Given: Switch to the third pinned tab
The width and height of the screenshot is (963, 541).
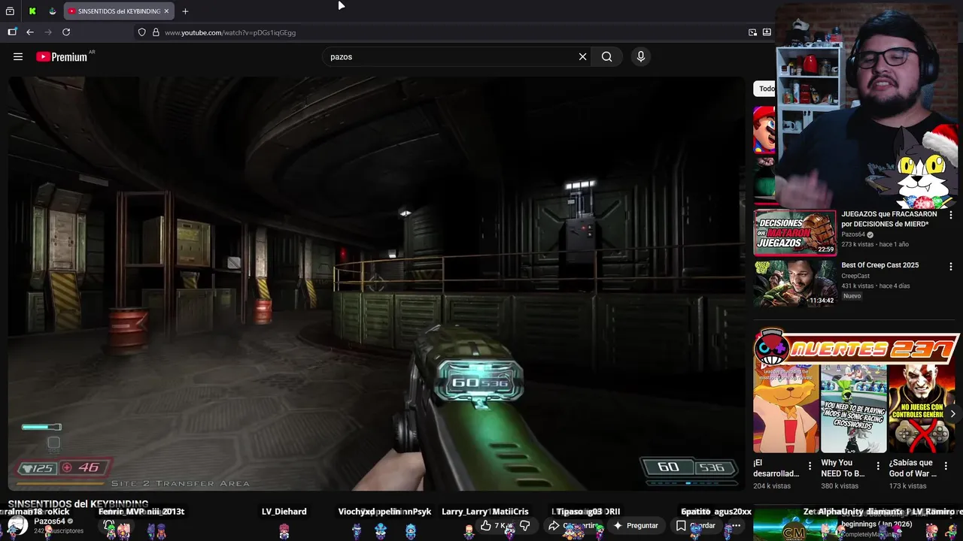Looking at the screenshot, I should [52, 11].
